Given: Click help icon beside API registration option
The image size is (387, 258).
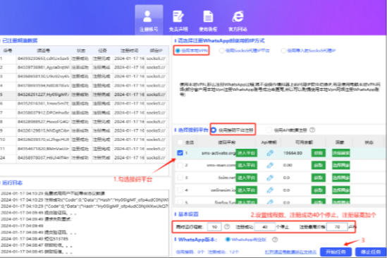Looking at the screenshot, I should [312, 130].
